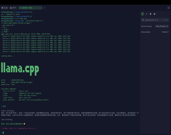171x135 pixels.
Task: Click the 'Autocomplete' label
Action: click(146, 32)
